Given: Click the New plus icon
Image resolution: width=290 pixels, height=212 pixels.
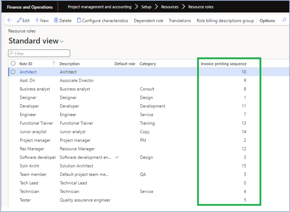Looking at the screenshot, I should 37,20.
